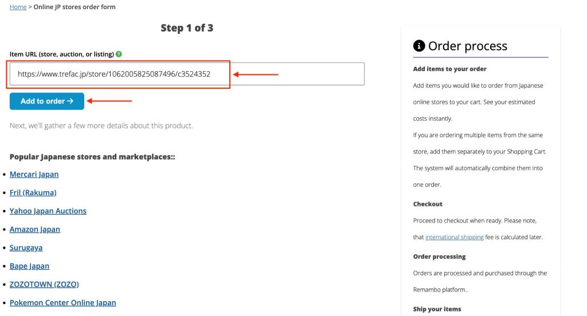Click the Step 1 of 3 heading
Screen dimensions: 587x316
187,28
